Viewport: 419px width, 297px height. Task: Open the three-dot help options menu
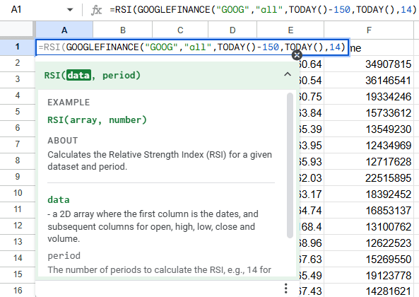[x=286, y=289]
